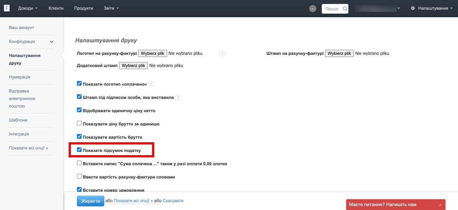
Task: Toggle Штамп під підписом особи checkbox
Action: (79, 97)
